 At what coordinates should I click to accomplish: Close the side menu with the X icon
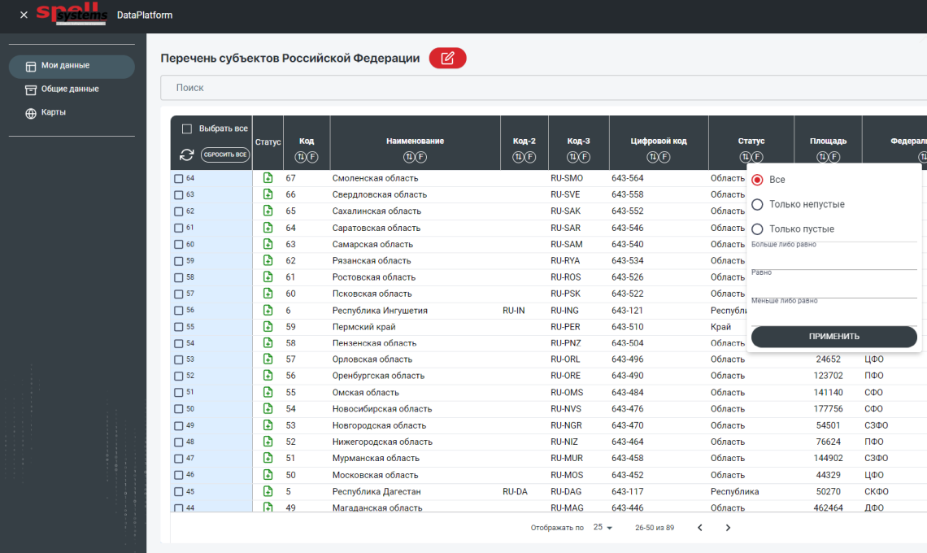pyautogui.click(x=24, y=15)
